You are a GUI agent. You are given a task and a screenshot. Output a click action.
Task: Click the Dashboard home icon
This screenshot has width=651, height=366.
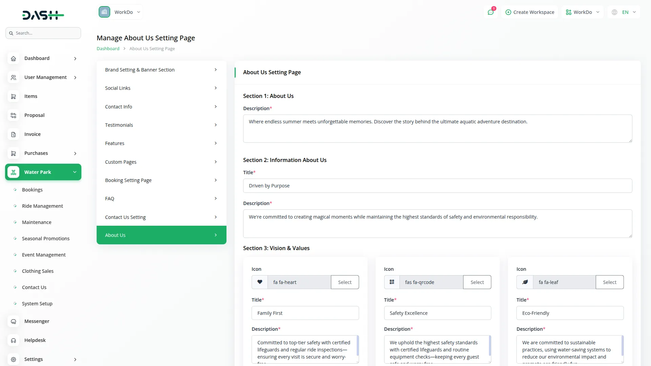point(13,59)
